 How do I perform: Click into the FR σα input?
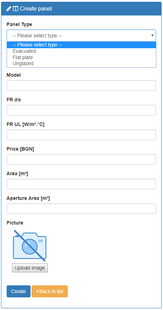point(81,110)
